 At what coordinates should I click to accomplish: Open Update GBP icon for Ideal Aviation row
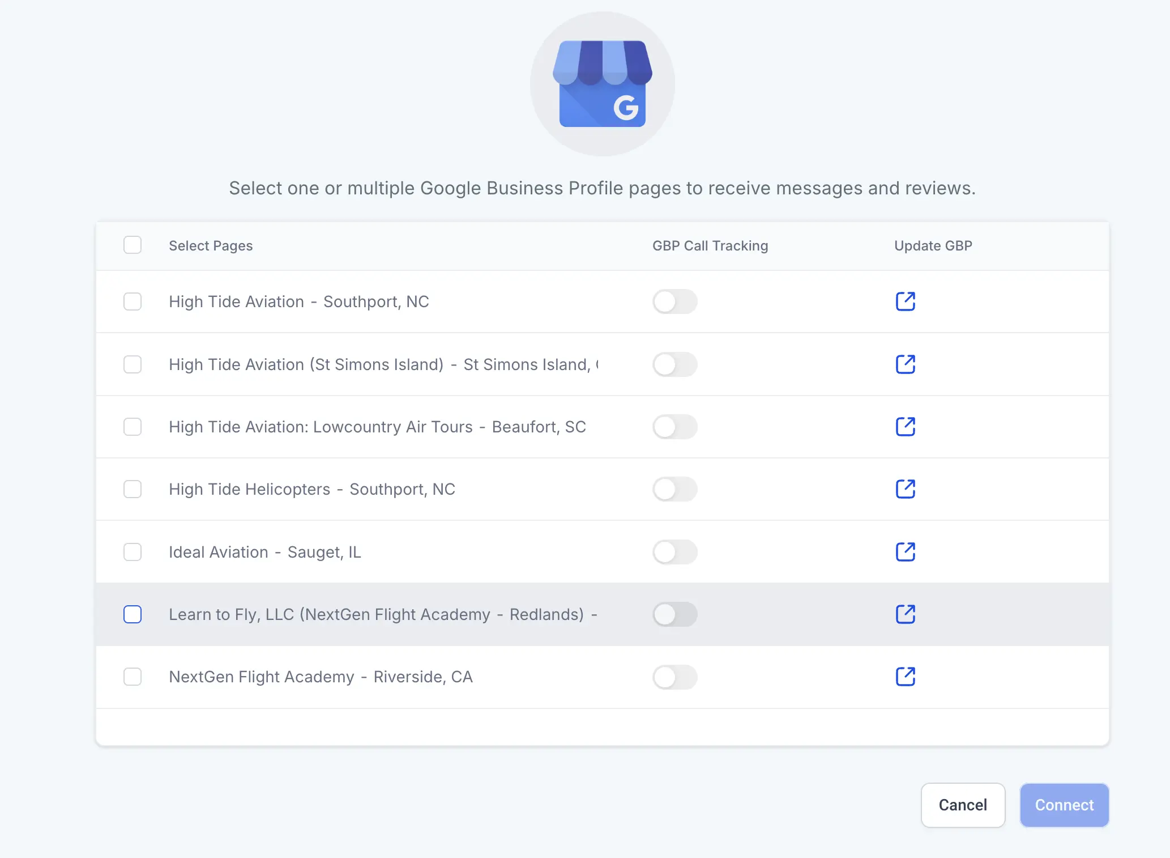pyautogui.click(x=906, y=552)
